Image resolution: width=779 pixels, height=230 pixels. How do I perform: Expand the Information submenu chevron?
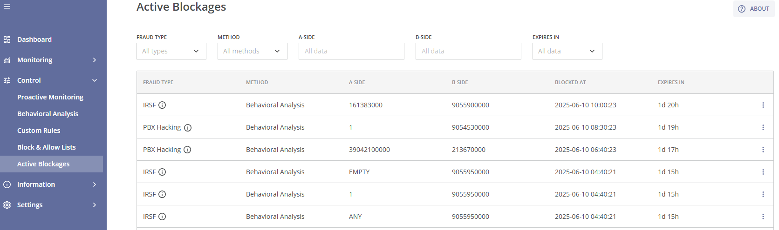pos(95,184)
